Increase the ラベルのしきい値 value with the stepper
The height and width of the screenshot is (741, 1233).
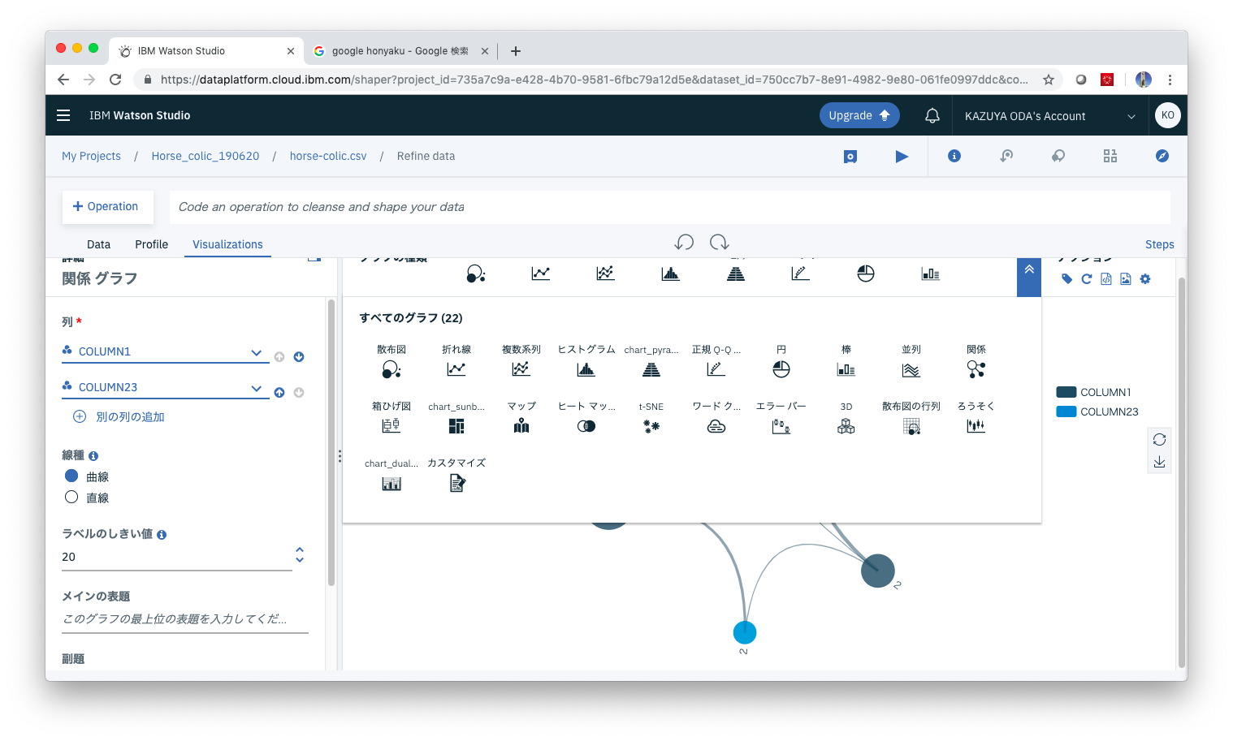click(x=300, y=552)
